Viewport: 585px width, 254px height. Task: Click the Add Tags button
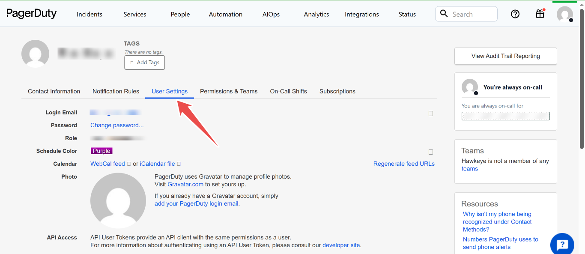pos(144,62)
